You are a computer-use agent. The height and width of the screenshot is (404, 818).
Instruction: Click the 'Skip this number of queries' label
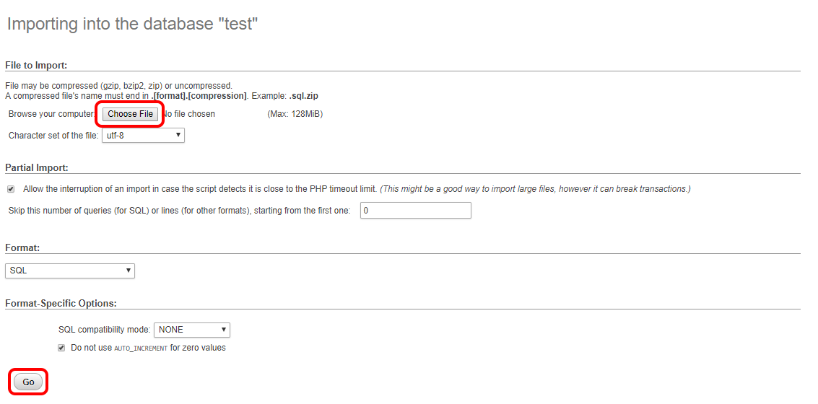click(179, 211)
